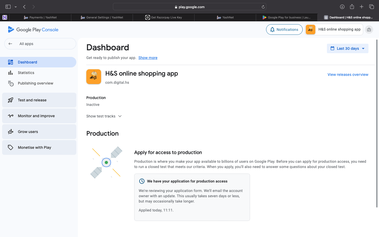Open Safari downloads icon
This screenshot has height=237, width=379.
pos(342,7)
